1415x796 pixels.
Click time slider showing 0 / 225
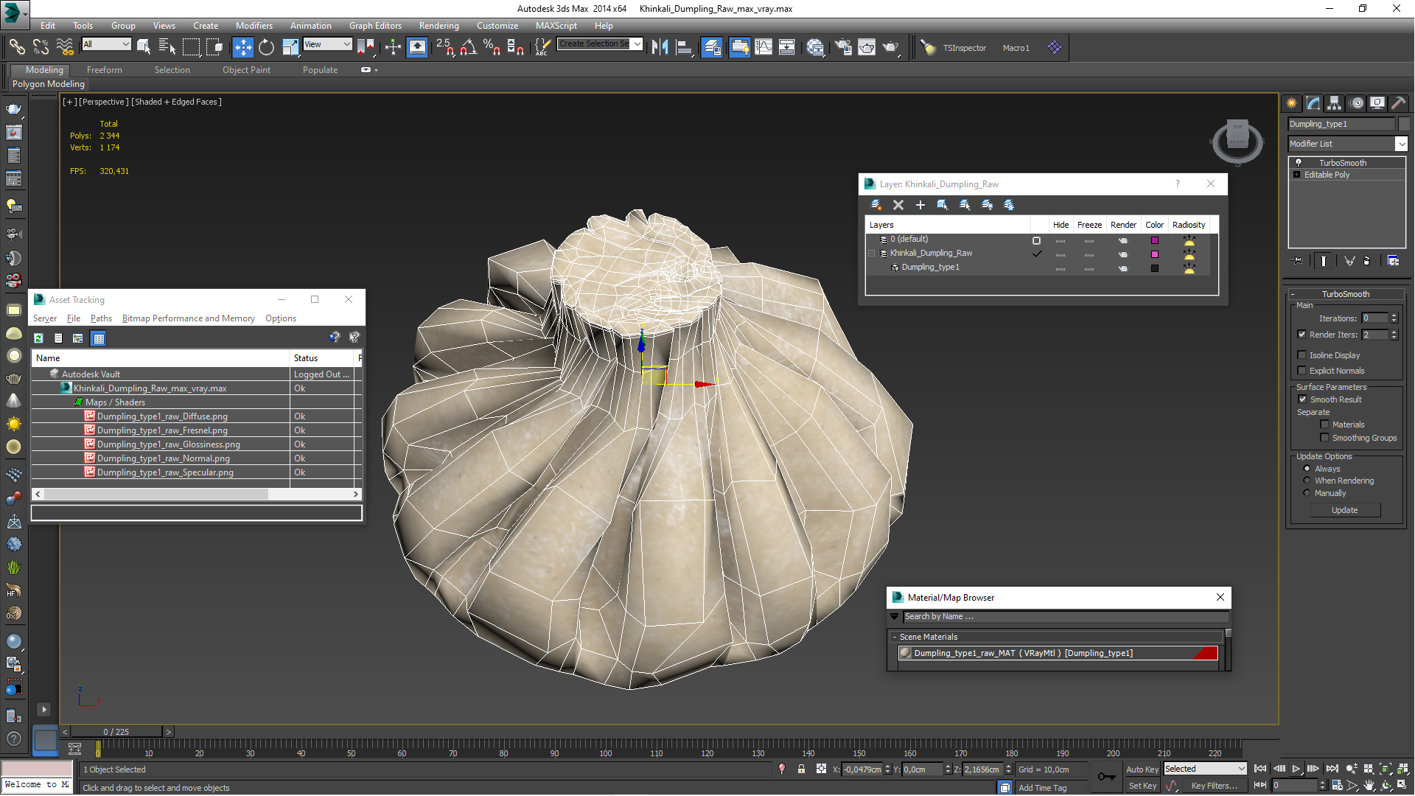point(116,732)
